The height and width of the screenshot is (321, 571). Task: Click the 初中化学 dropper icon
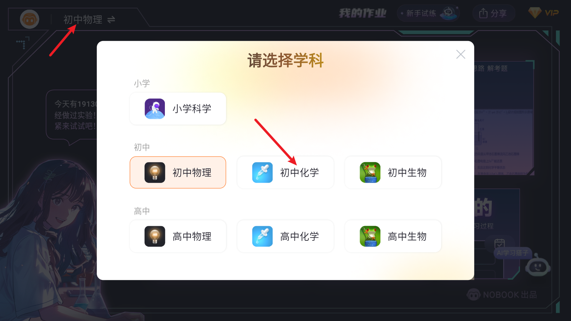pyautogui.click(x=262, y=173)
